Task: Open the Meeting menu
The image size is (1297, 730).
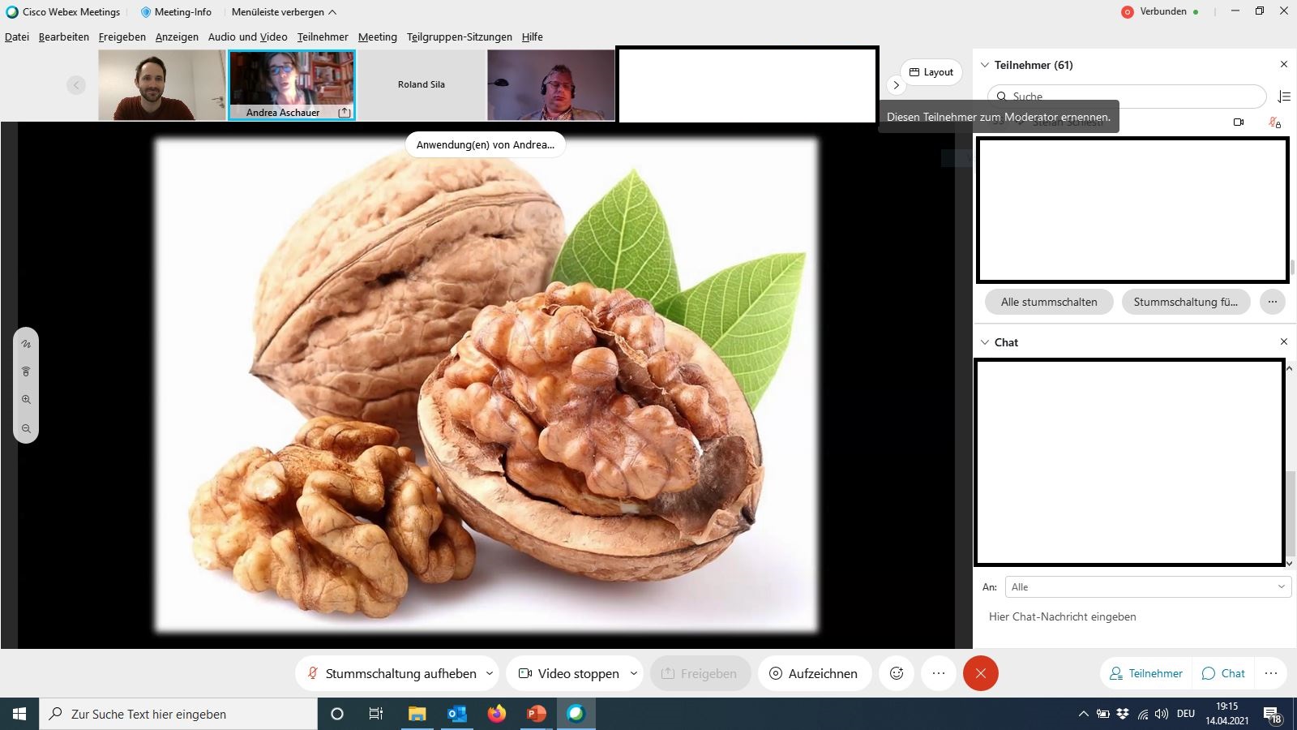Action: point(378,36)
